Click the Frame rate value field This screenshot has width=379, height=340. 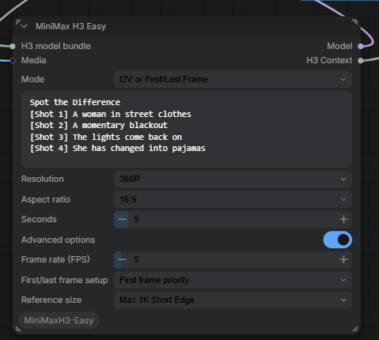tap(233, 259)
